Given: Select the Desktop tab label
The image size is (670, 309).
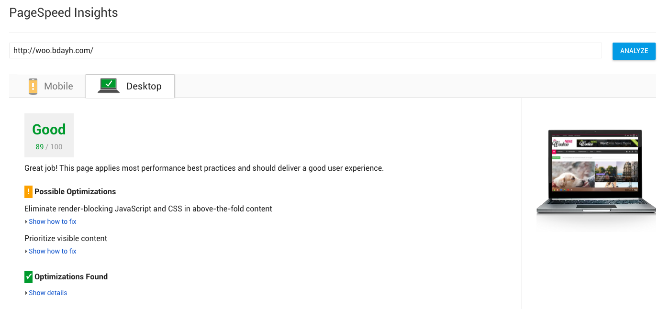Looking at the screenshot, I should point(144,87).
